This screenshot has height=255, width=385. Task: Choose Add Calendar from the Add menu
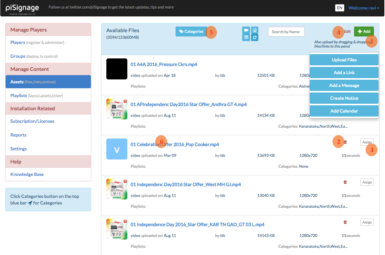[344, 111]
